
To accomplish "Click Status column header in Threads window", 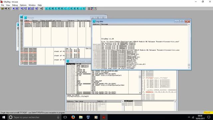I will tap(73, 21).
